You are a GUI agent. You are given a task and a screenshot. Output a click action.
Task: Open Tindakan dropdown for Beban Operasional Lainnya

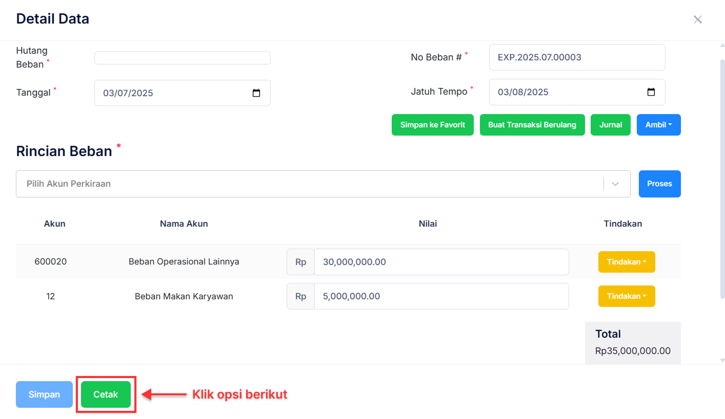(626, 262)
